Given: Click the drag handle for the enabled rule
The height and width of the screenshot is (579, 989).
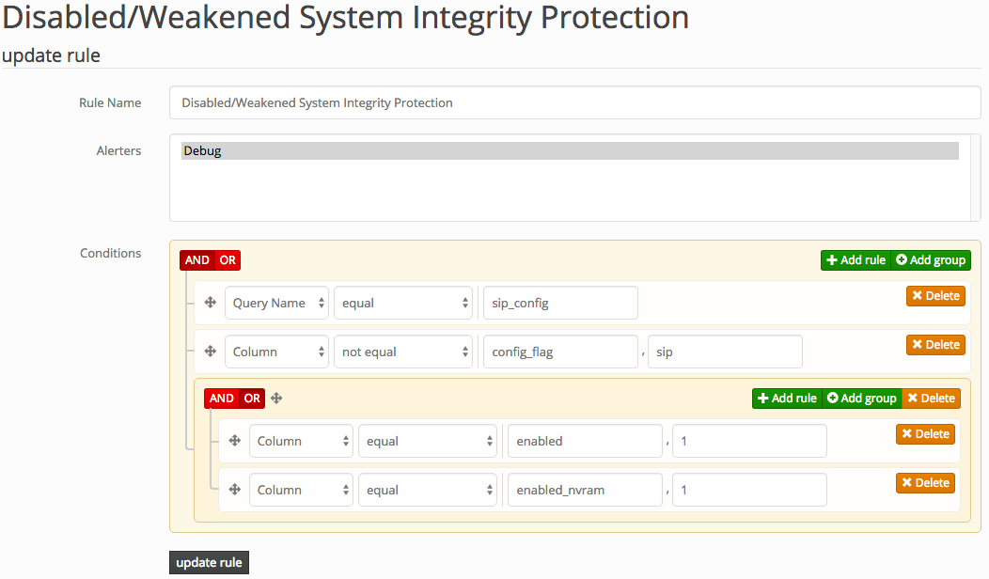Looking at the screenshot, I should [x=234, y=440].
